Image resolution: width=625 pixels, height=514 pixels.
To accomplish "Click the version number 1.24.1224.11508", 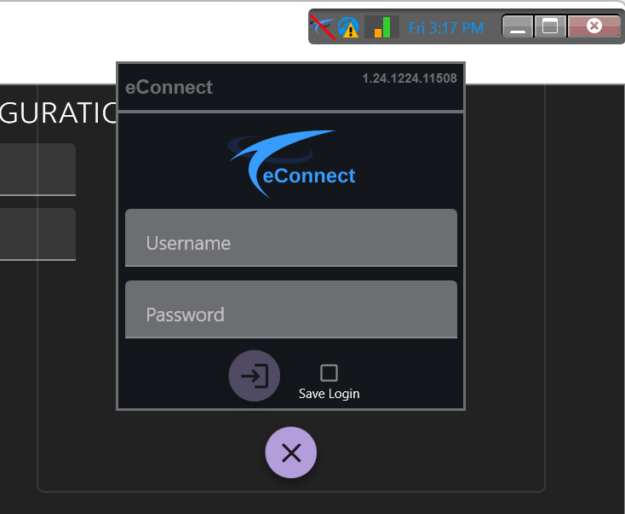I will click(409, 78).
